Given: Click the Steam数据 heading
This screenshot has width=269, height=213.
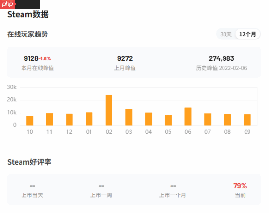Looking at the screenshot, I should pyautogui.click(x=28, y=14).
